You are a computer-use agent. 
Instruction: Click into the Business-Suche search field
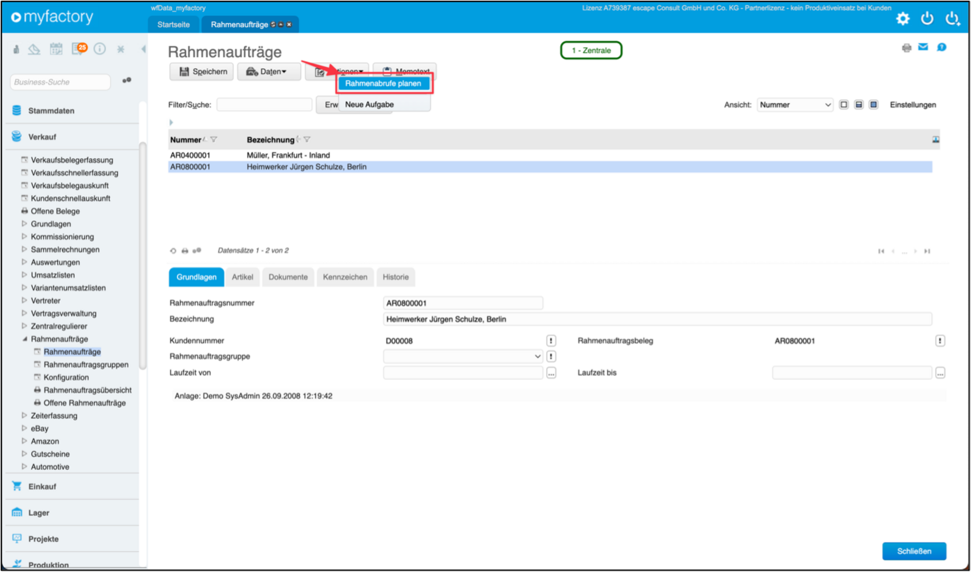60,82
